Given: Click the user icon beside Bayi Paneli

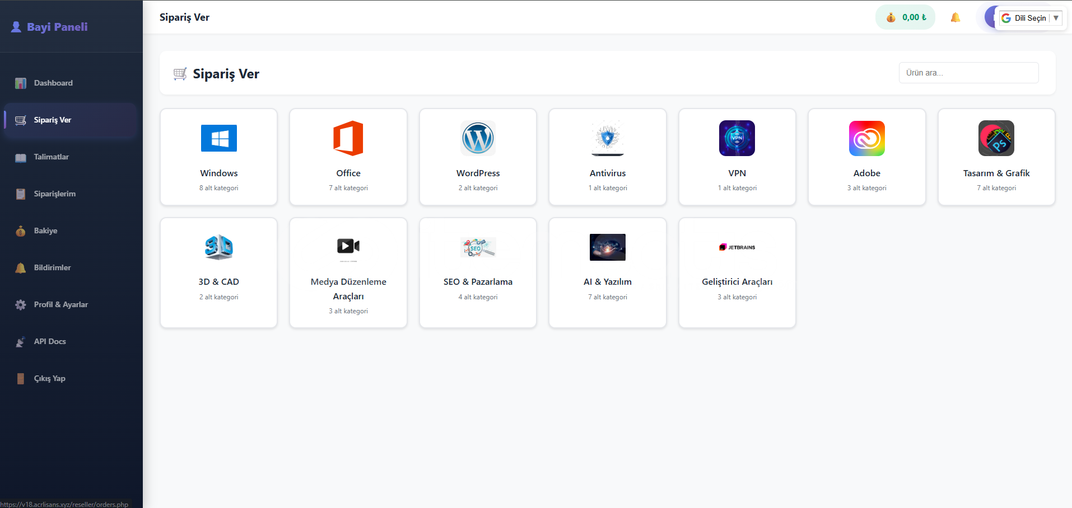Looking at the screenshot, I should [x=16, y=27].
